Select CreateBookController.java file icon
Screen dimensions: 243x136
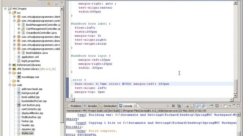click(23, 33)
